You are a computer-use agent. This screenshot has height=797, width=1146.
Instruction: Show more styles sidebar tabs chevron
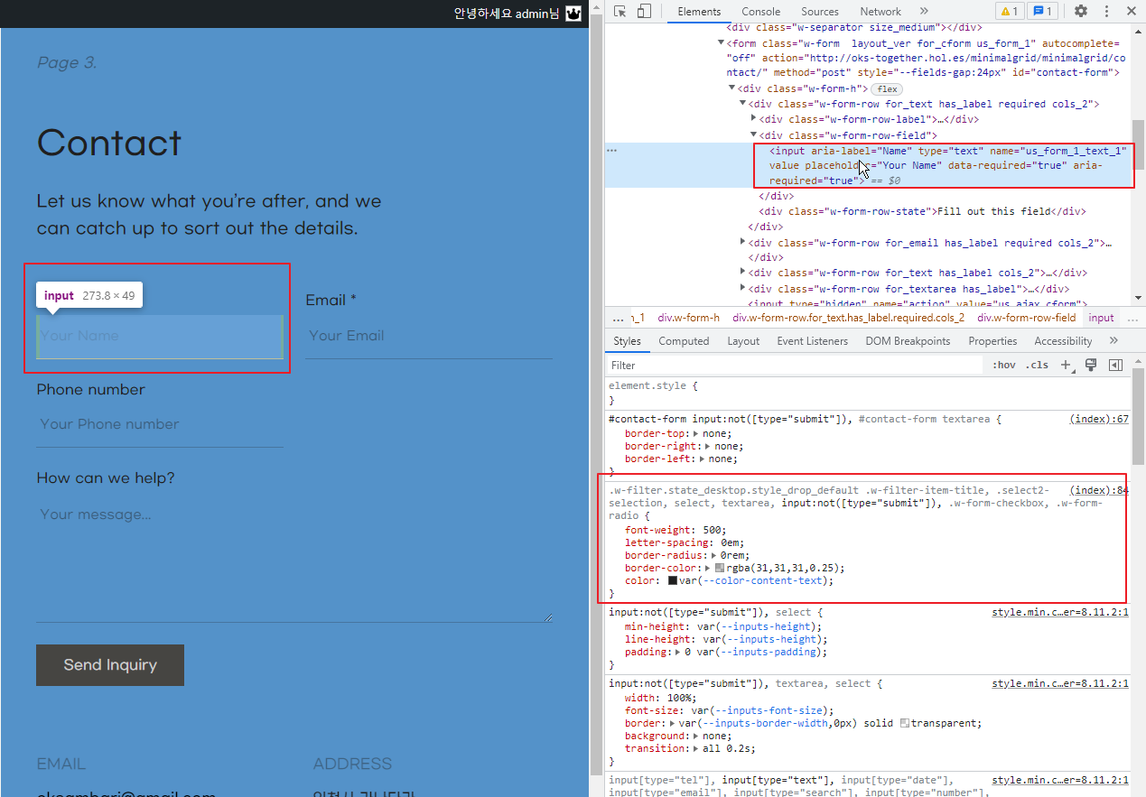pos(1113,341)
